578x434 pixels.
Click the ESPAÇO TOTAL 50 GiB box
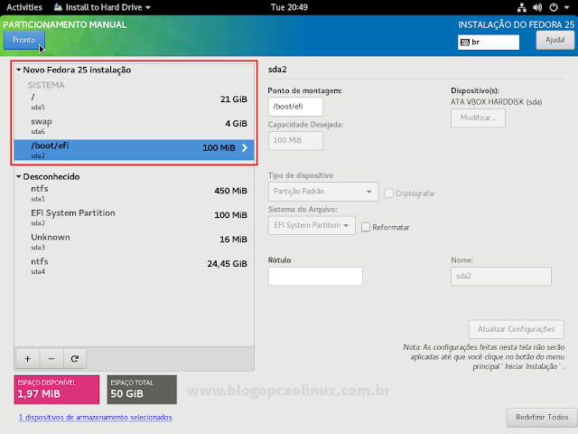(x=142, y=390)
